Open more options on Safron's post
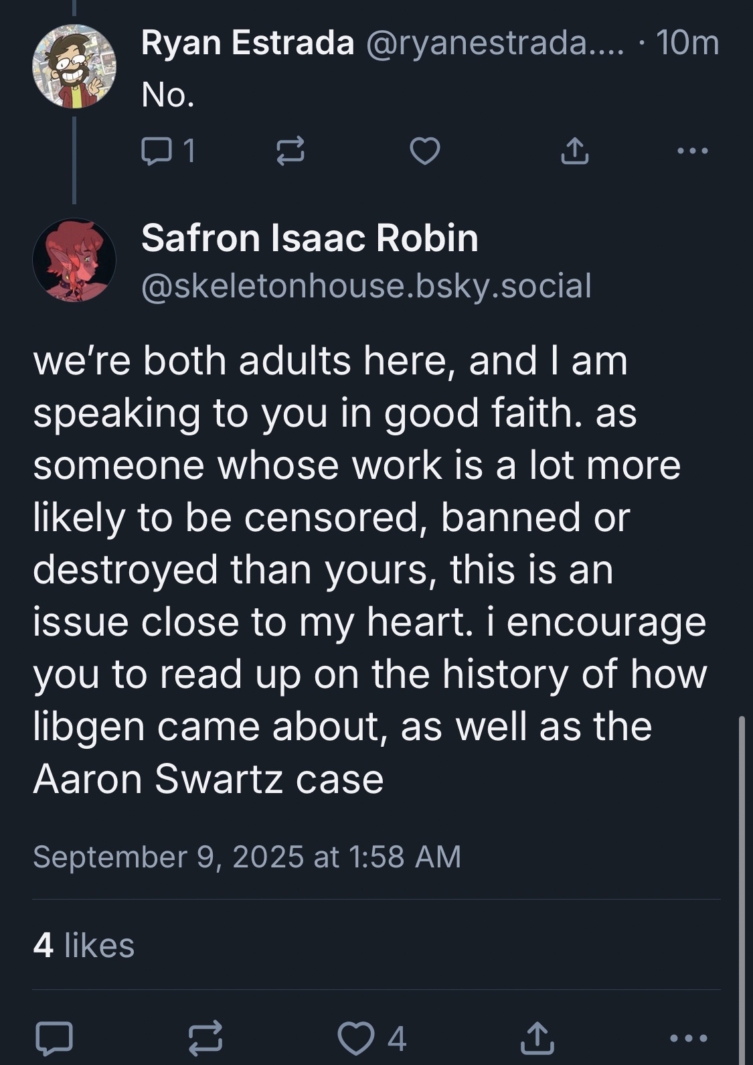 pyautogui.click(x=688, y=1038)
